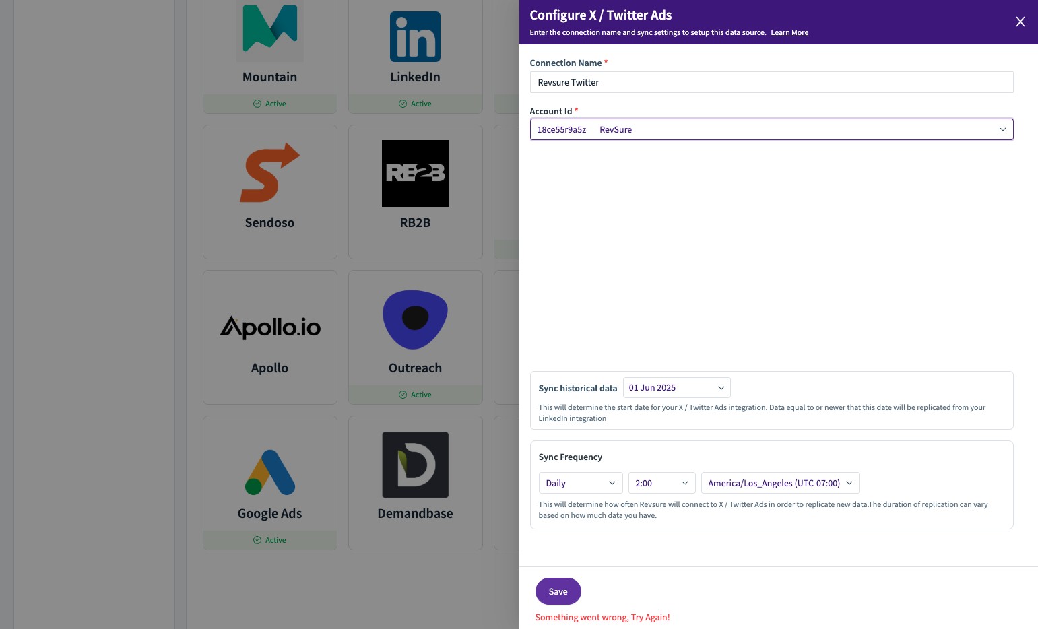1038x629 pixels.
Task: Open the Account Id dropdown
Action: point(771,129)
